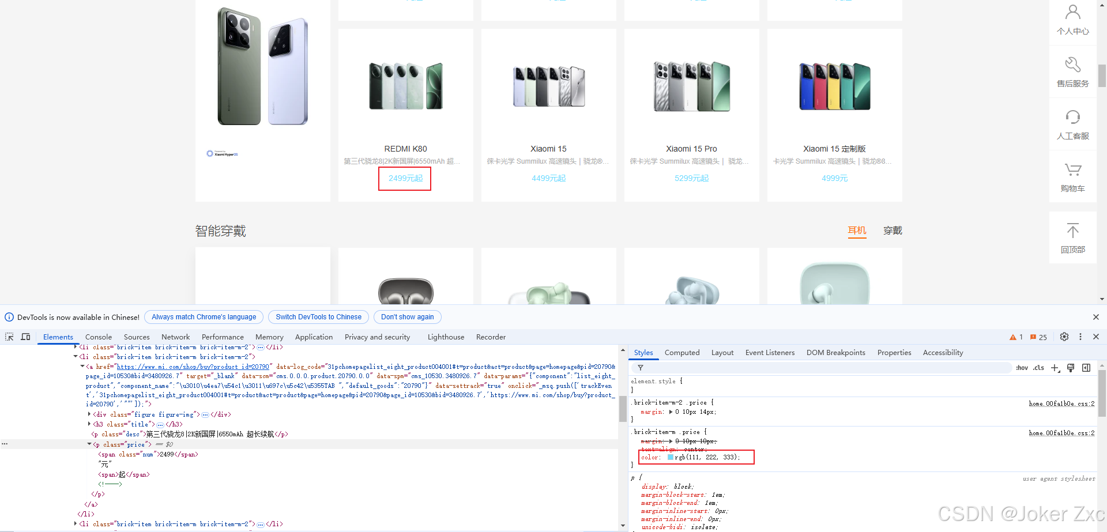Click ellipsis badge in h3 title row

160,424
